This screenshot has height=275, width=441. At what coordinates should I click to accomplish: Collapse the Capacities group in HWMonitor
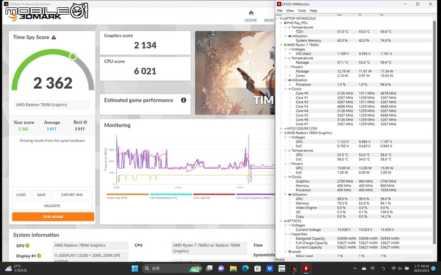[x=285, y=234]
